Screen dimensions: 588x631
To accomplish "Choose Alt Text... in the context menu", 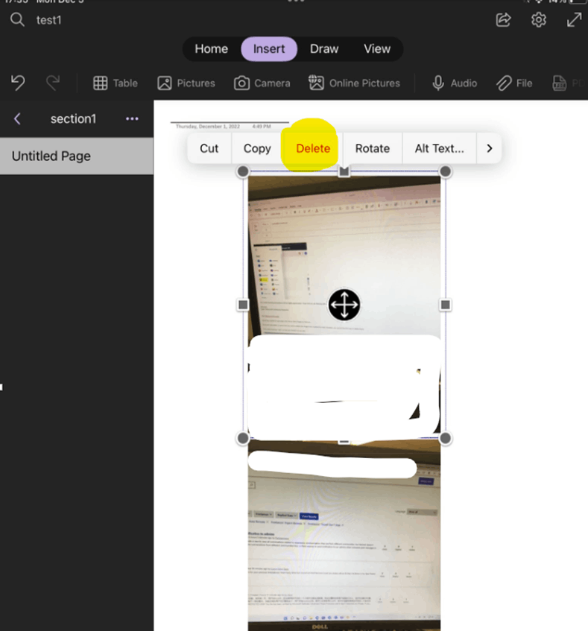I will coord(440,148).
